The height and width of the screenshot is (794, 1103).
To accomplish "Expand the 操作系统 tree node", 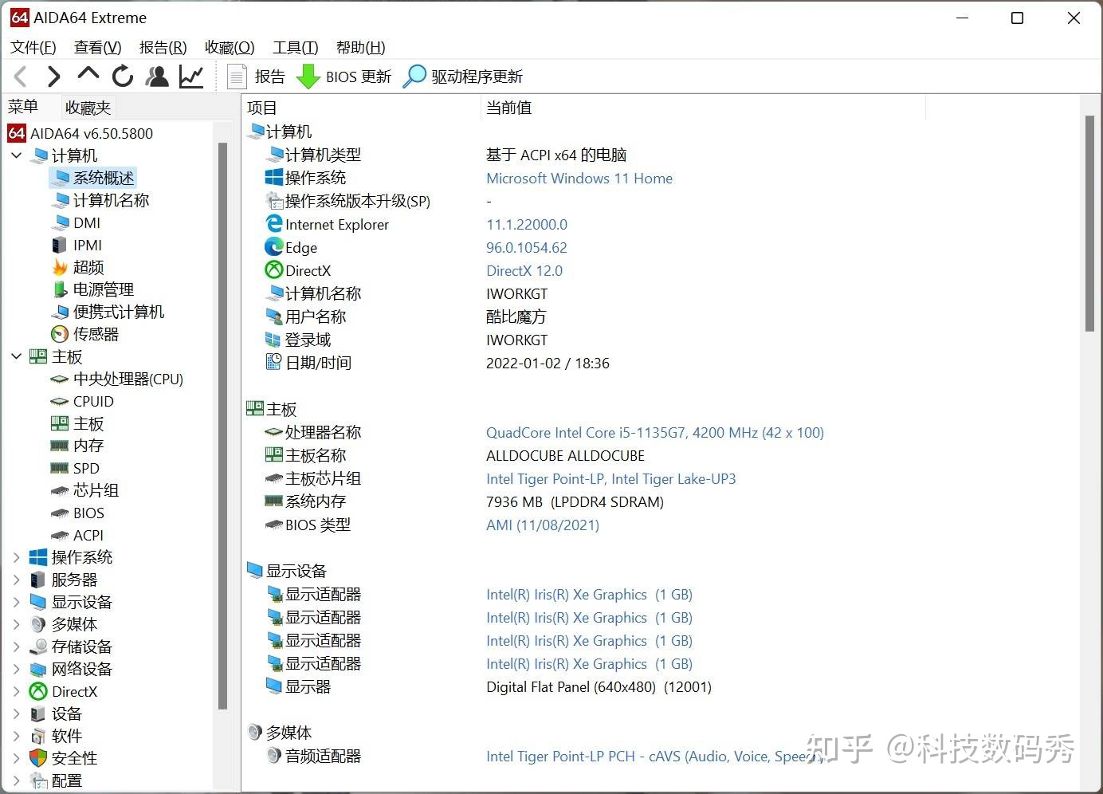I will [x=17, y=557].
